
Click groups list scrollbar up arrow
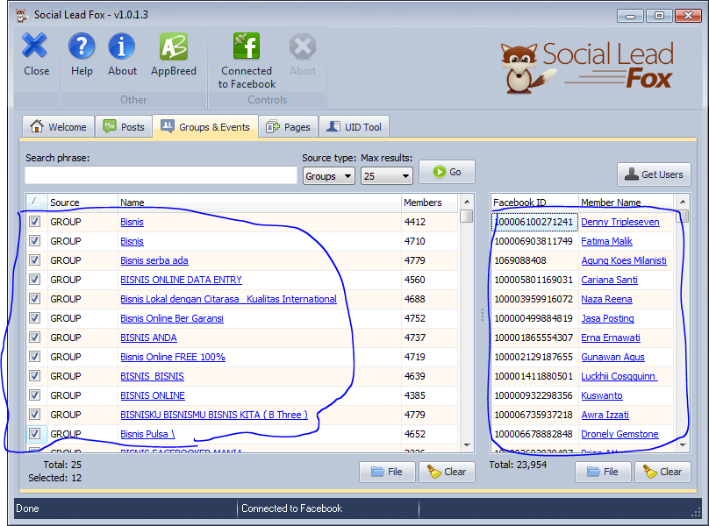pyautogui.click(x=467, y=202)
